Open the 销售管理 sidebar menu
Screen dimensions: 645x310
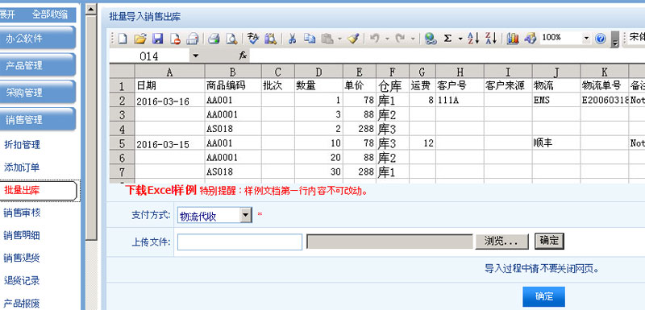37,119
